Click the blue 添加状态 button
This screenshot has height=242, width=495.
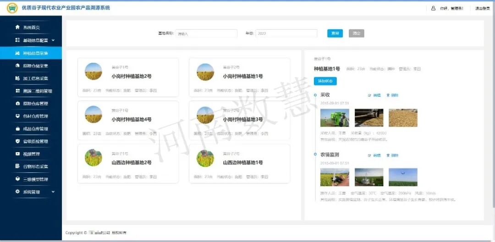325,81
